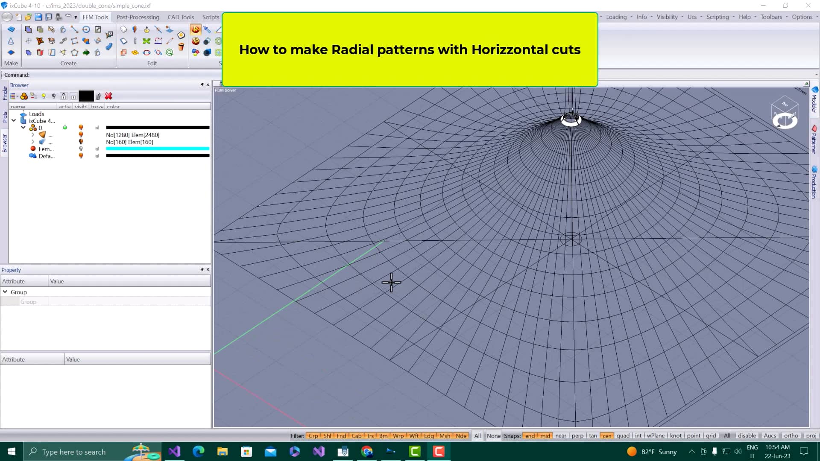820x461 pixels.
Task: Enable the 'mid' snap option
Action: 545,436
